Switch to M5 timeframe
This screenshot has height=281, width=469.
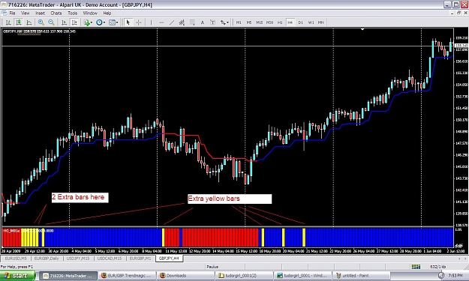click(249, 22)
